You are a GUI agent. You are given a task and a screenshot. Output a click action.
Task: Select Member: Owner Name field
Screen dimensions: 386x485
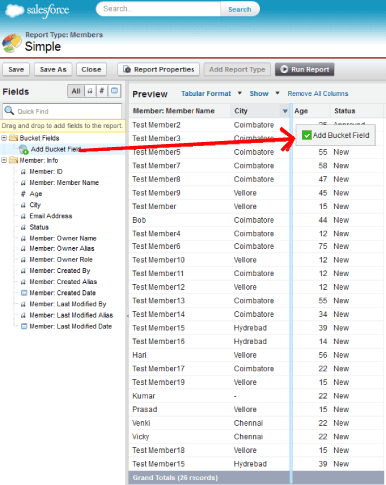63,238
